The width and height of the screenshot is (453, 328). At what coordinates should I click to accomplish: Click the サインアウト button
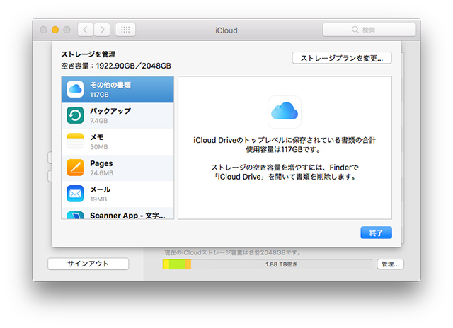tap(88, 264)
